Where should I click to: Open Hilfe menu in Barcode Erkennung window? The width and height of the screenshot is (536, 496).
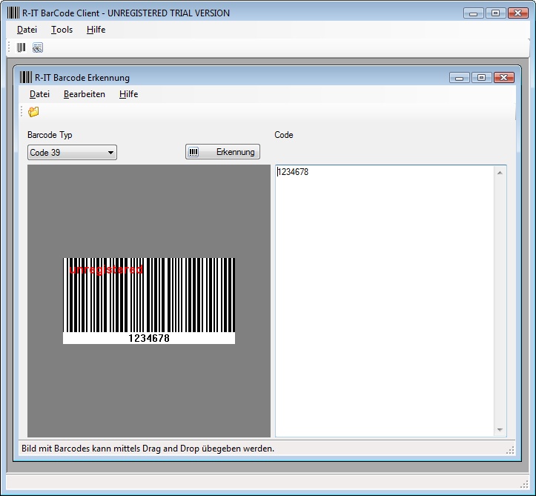click(x=128, y=94)
